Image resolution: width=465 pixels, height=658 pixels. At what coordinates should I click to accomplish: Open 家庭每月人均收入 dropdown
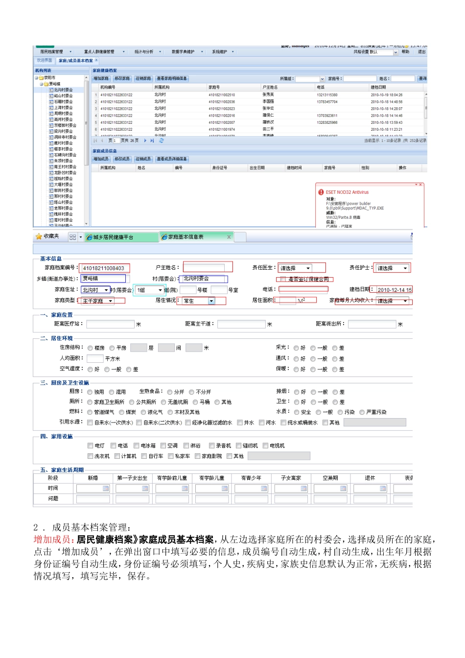pyautogui.click(x=393, y=301)
